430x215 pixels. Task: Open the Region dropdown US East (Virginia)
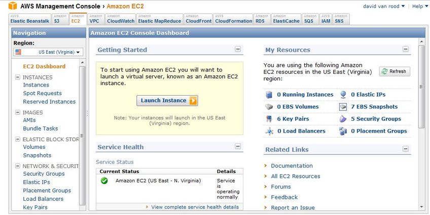click(48, 52)
